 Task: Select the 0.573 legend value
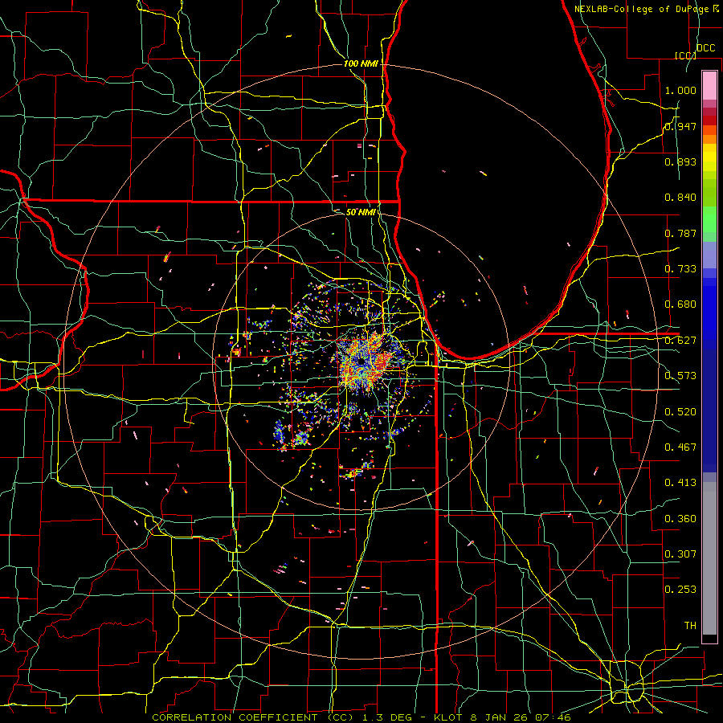(680, 376)
